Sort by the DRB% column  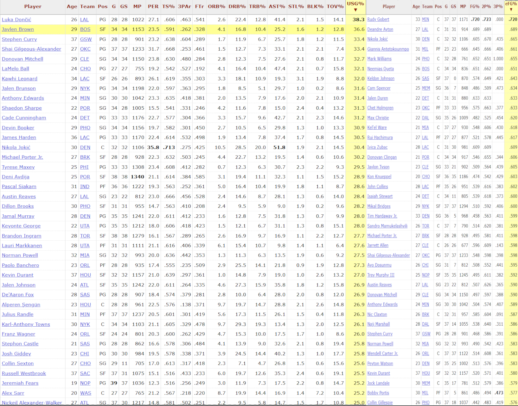coord(237,6)
